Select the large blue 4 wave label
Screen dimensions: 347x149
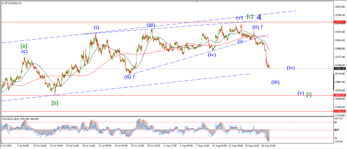tap(259, 17)
